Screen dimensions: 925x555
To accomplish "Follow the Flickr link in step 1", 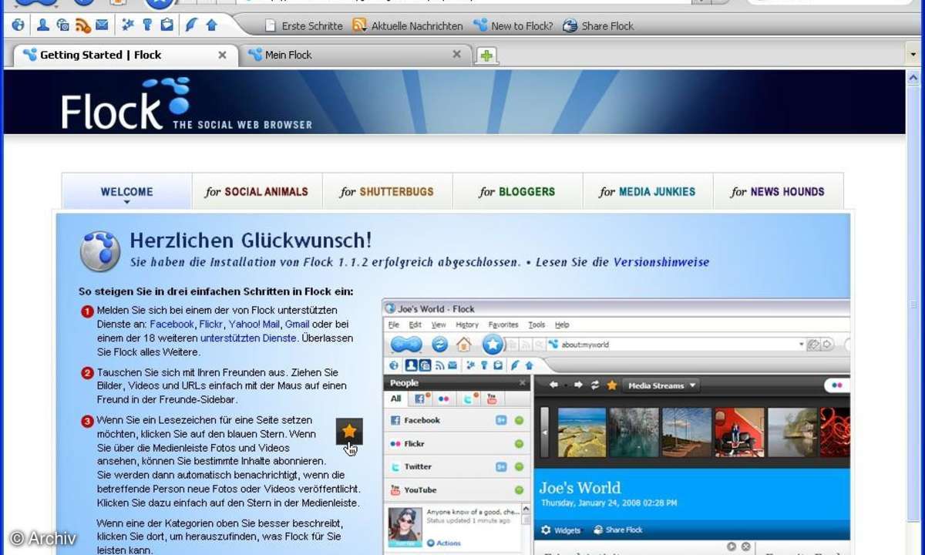I will [x=210, y=325].
